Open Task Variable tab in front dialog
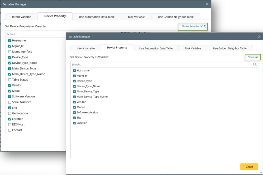This screenshot has height=175, width=263. 193,48
